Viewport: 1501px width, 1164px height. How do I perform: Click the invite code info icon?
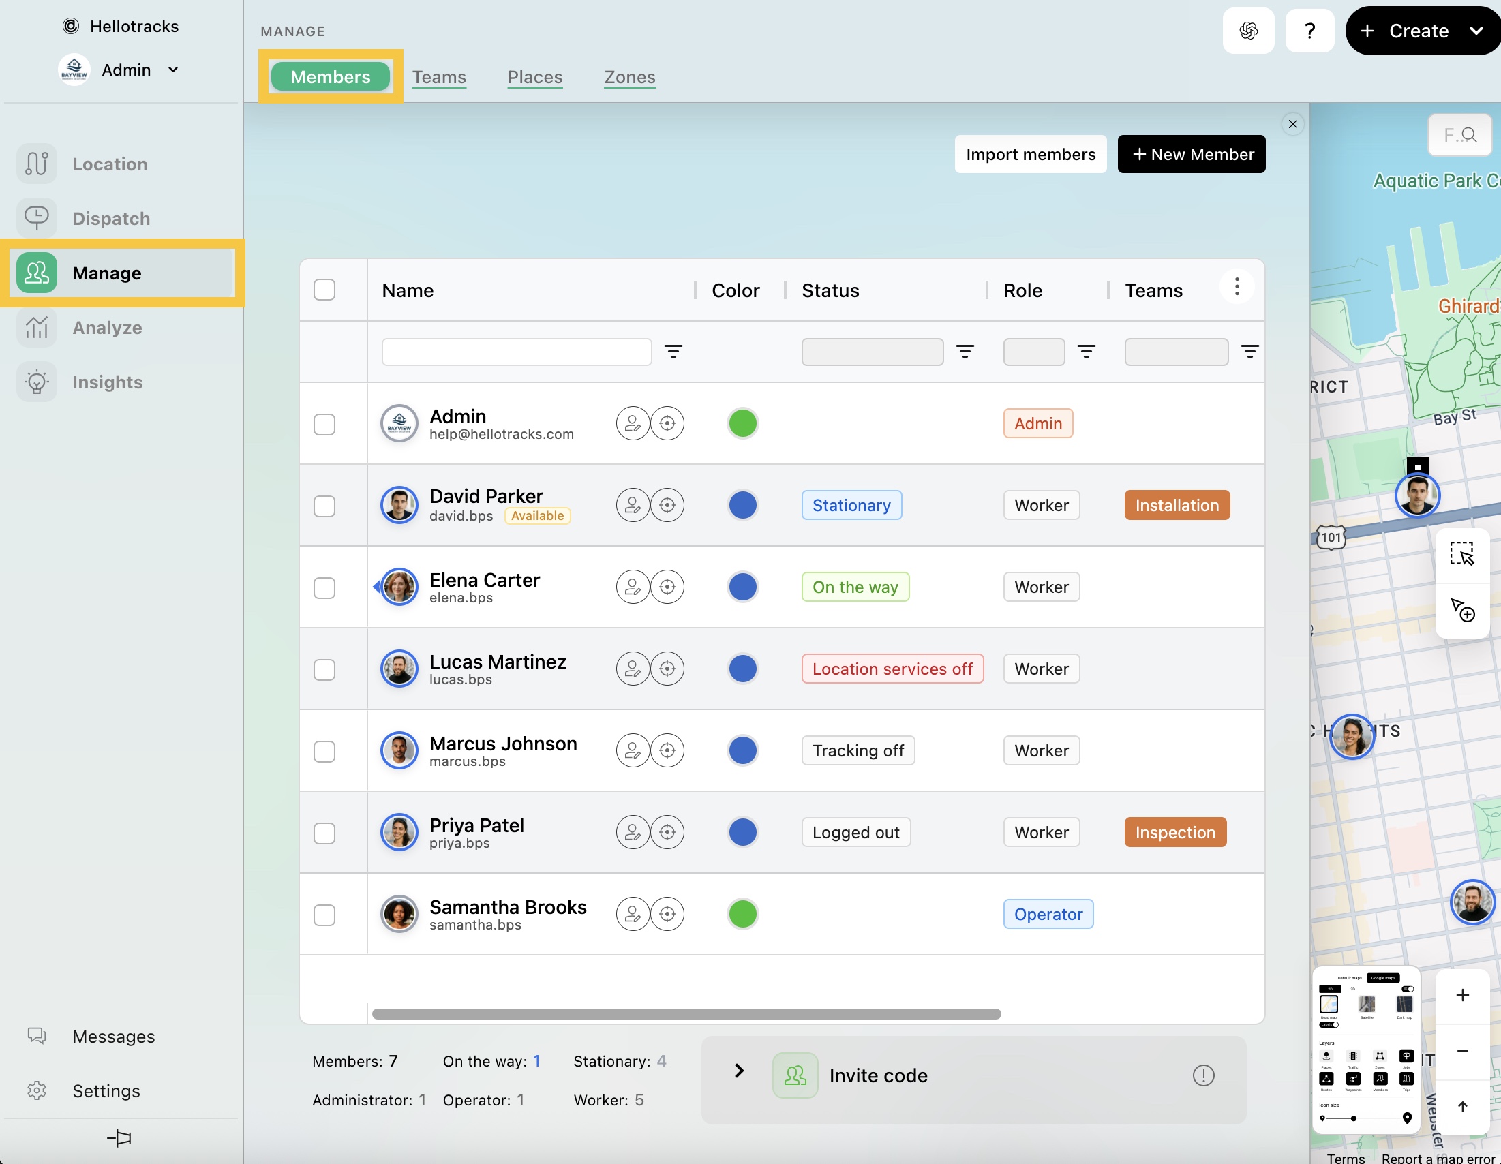pos(1202,1075)
